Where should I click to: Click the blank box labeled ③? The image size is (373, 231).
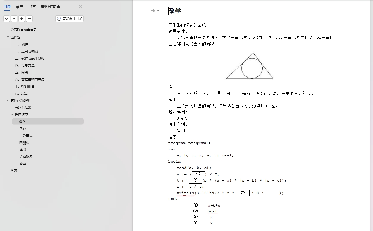(x=243, y=193)
